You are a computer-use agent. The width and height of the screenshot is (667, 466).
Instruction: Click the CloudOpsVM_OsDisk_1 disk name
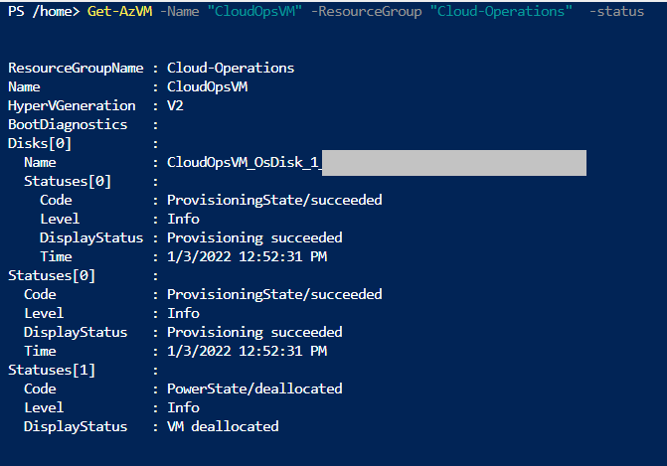[x=244, y=162]
